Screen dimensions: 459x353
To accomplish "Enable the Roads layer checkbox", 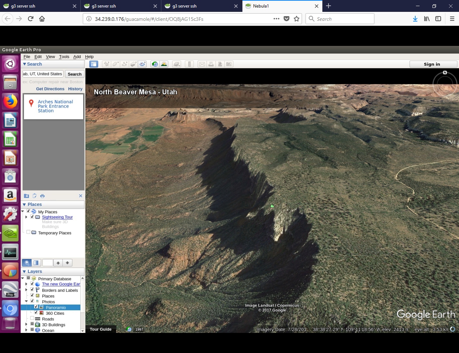I will [x=32, y=318].
